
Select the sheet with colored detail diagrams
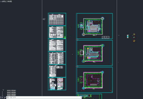click(57, 84)
